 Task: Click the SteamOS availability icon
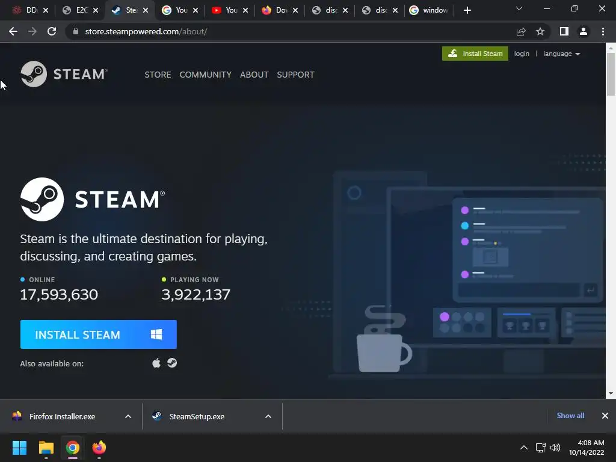coord(172,363)
